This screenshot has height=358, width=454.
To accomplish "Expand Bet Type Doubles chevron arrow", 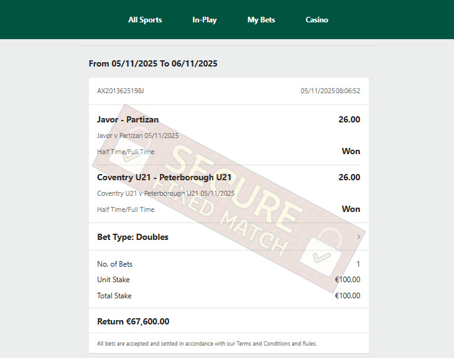I will (x=358, y=237).
